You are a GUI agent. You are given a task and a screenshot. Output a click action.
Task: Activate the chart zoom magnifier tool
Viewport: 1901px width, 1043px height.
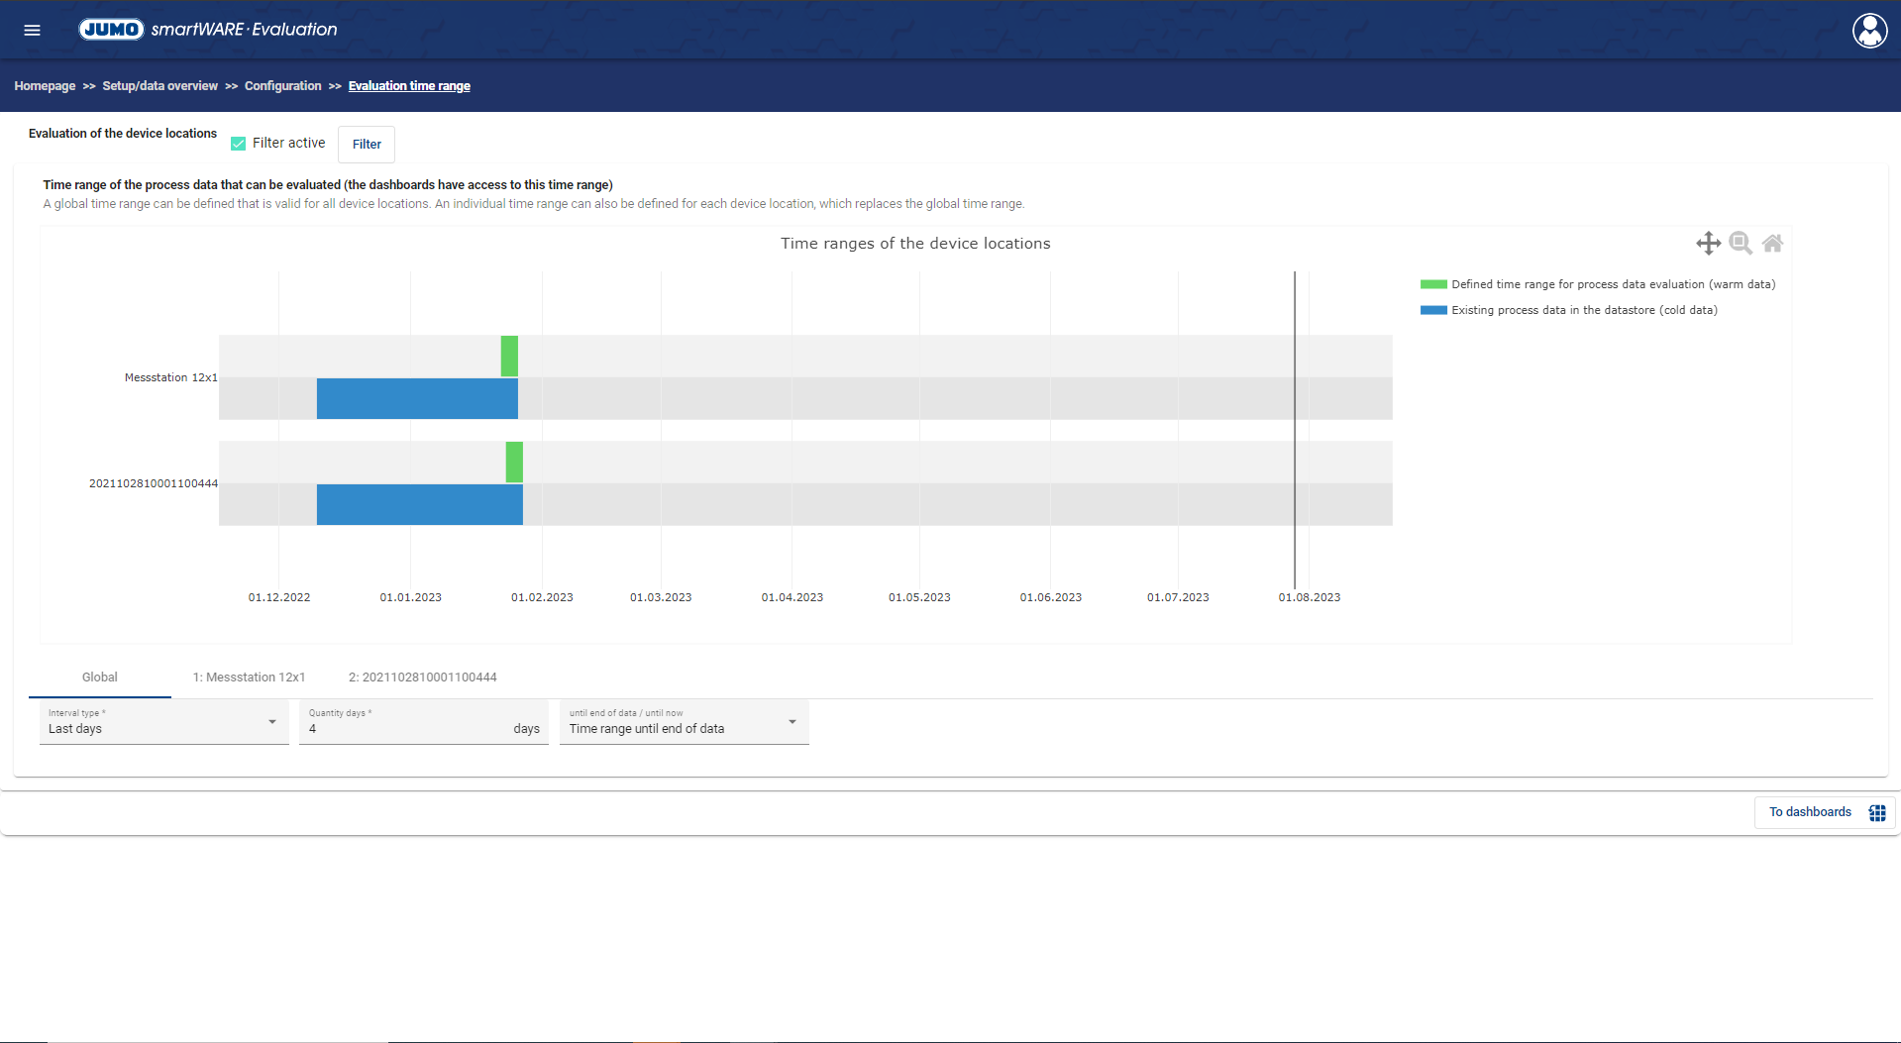[x=1740, y=243]
